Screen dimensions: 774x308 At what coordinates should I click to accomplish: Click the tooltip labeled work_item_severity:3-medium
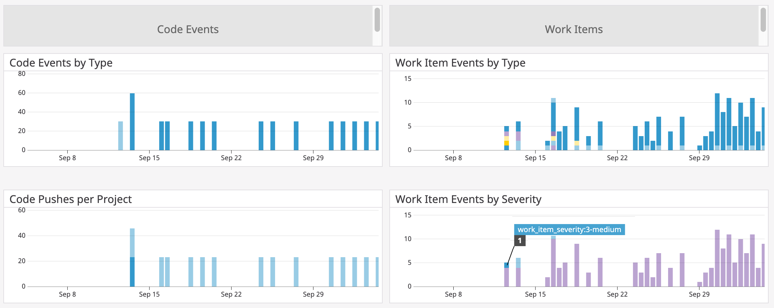click(x=570, y=230)
